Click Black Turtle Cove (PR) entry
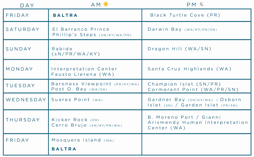 coord(185,15)
